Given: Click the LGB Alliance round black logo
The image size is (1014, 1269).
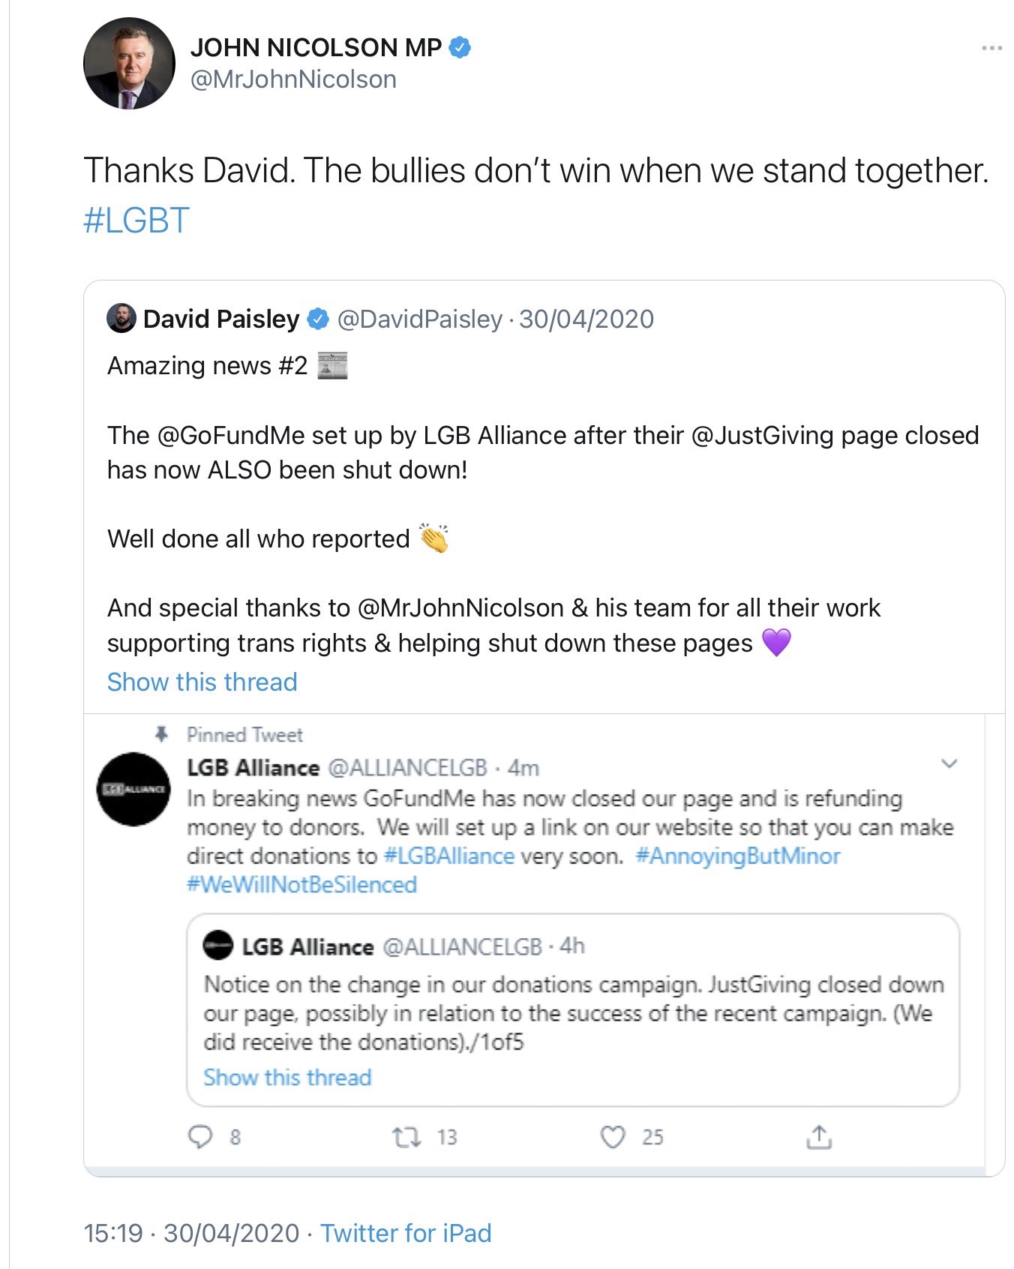Looking at the screenshot, I should [133, 789].
